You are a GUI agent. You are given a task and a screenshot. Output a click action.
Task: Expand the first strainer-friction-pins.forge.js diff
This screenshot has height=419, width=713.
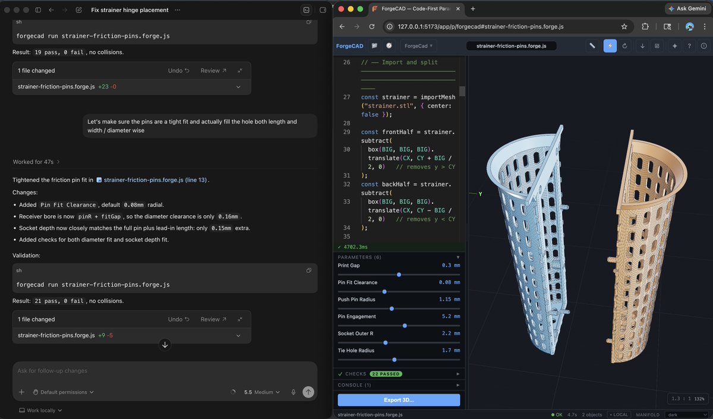point(238,87)
